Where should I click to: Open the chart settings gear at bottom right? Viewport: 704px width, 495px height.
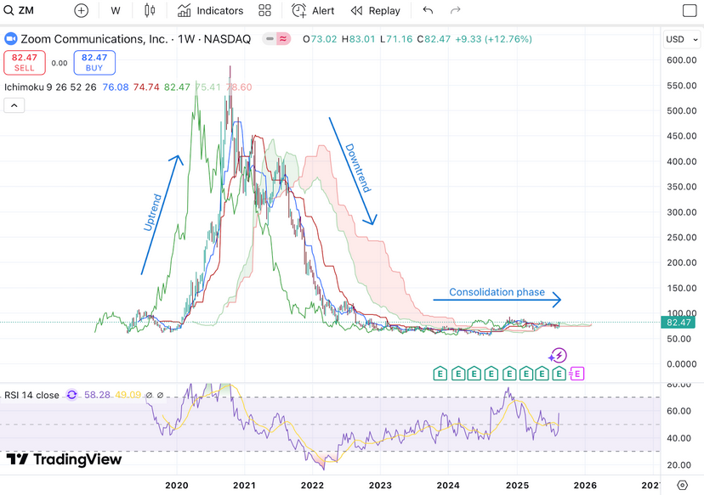(681, 486)
